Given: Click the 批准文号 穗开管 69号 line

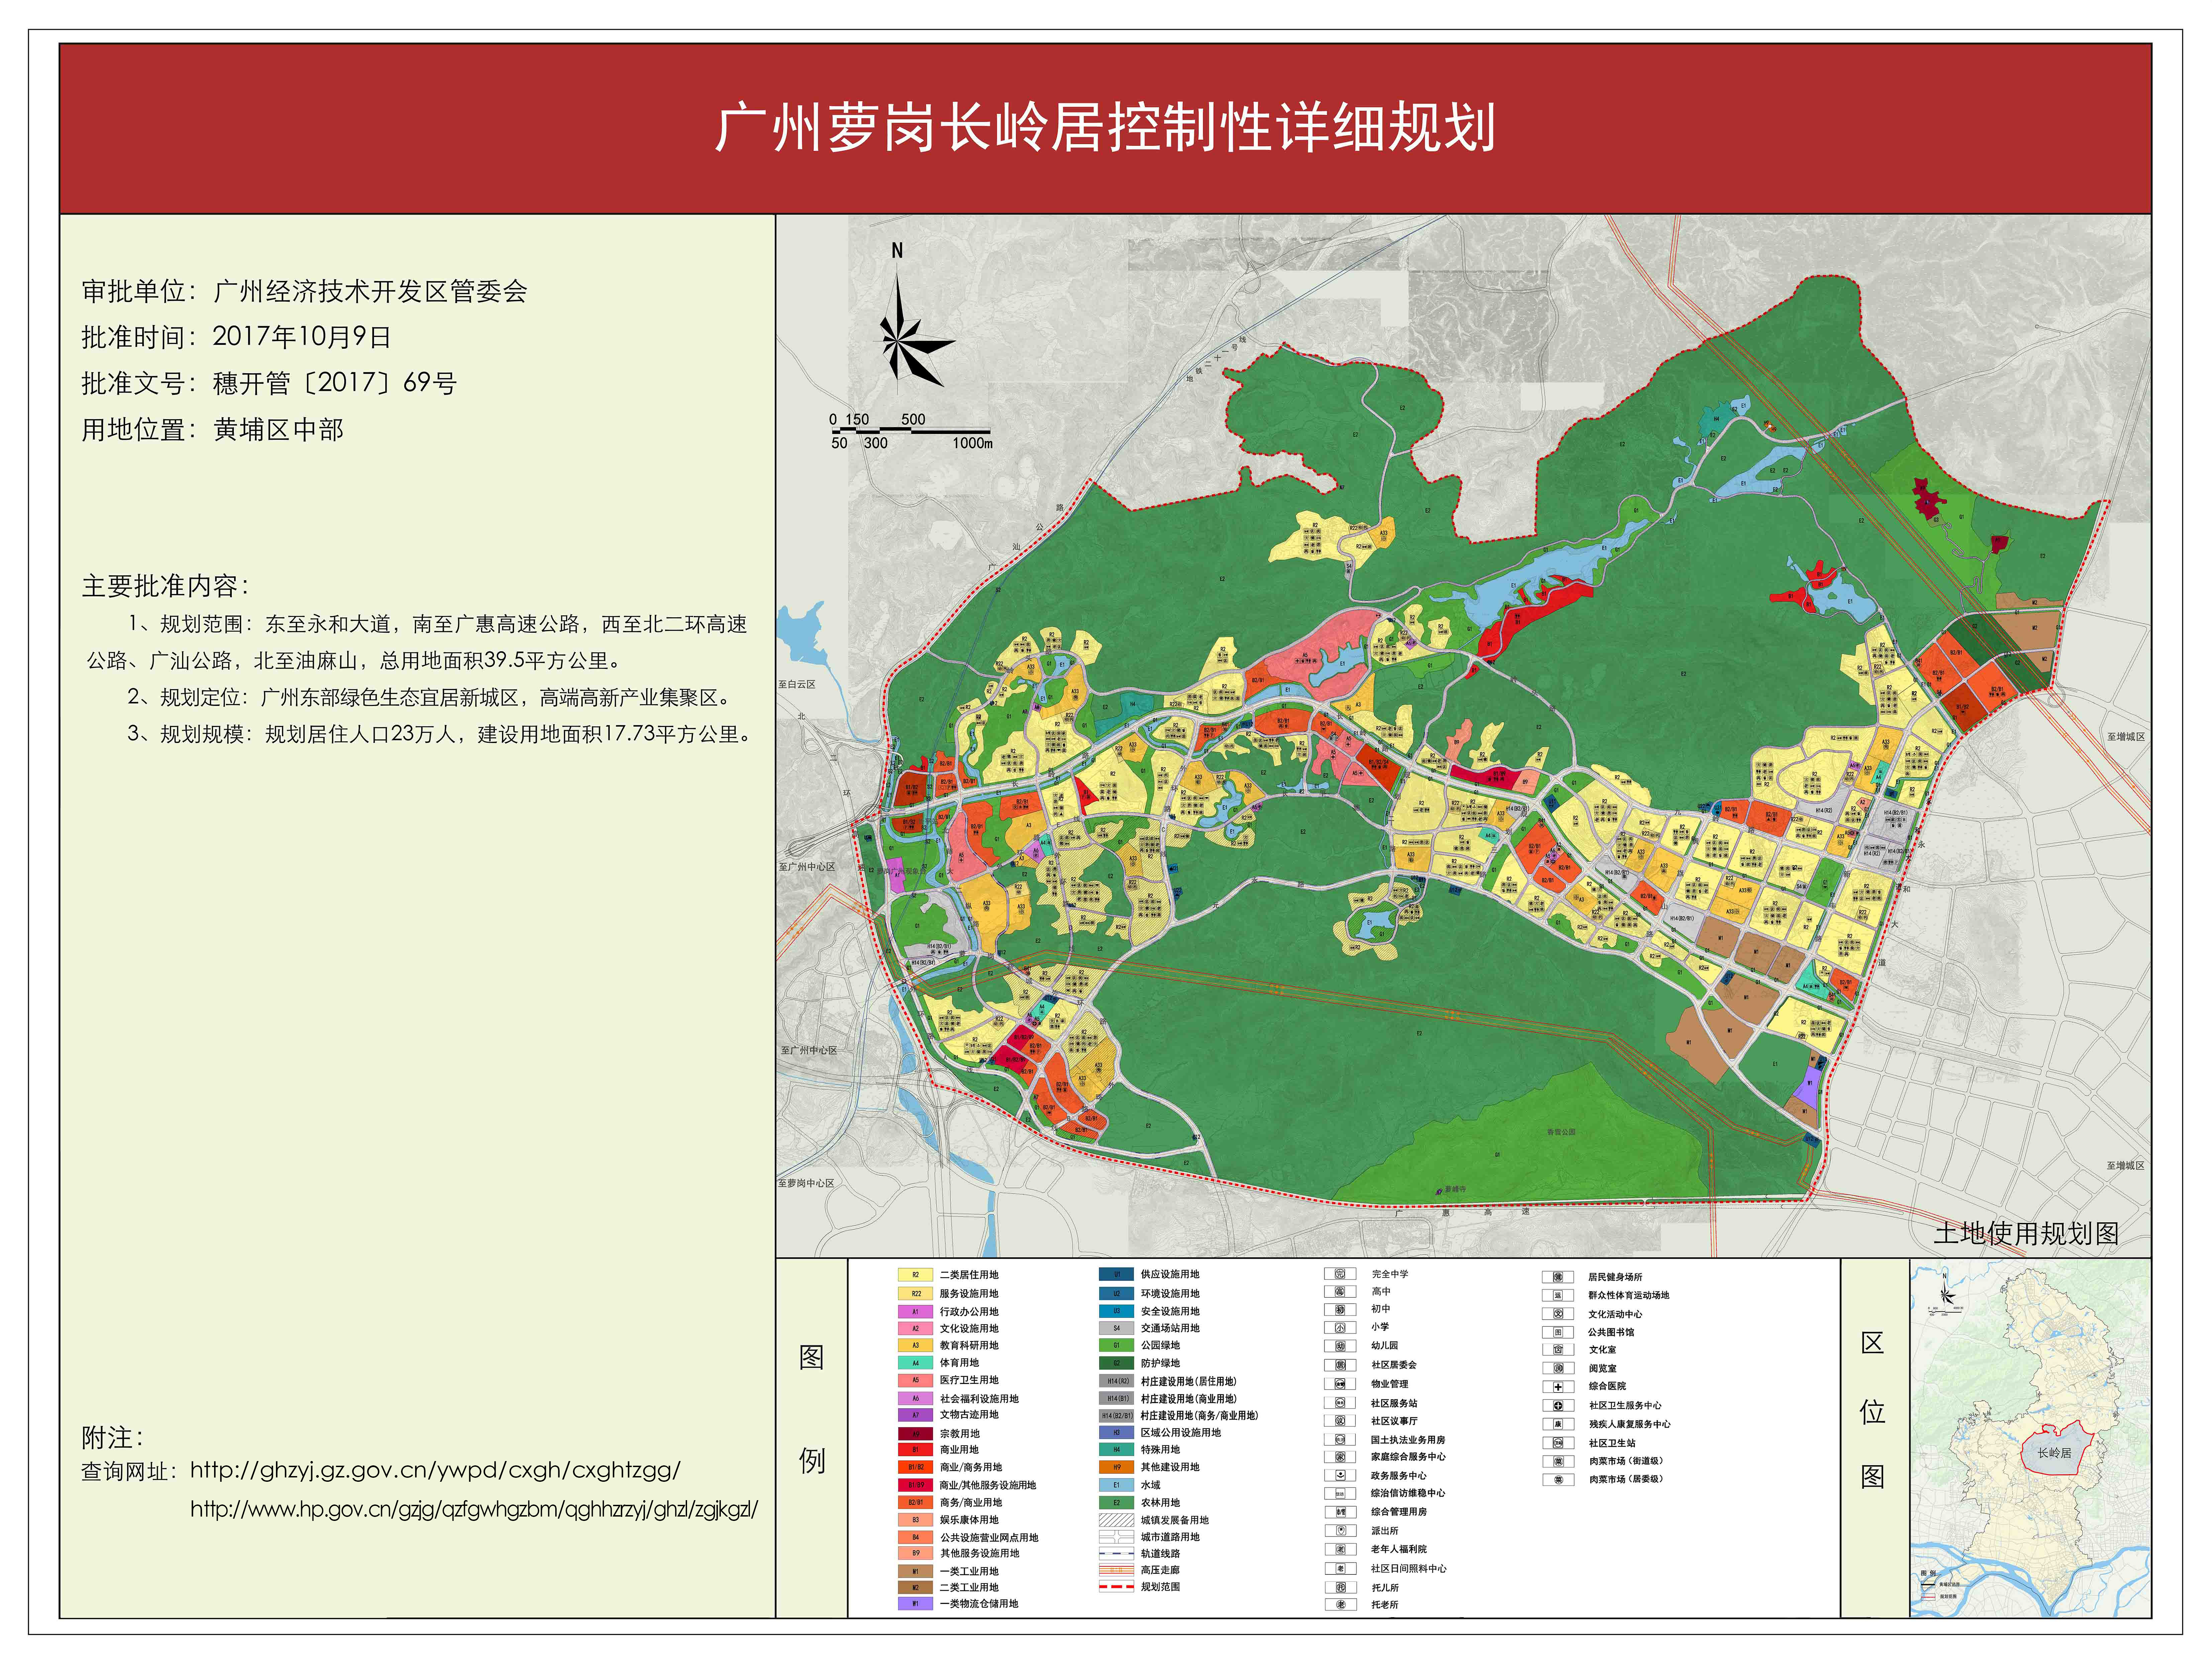Looking at the screenshot, I should click(269, 383).
